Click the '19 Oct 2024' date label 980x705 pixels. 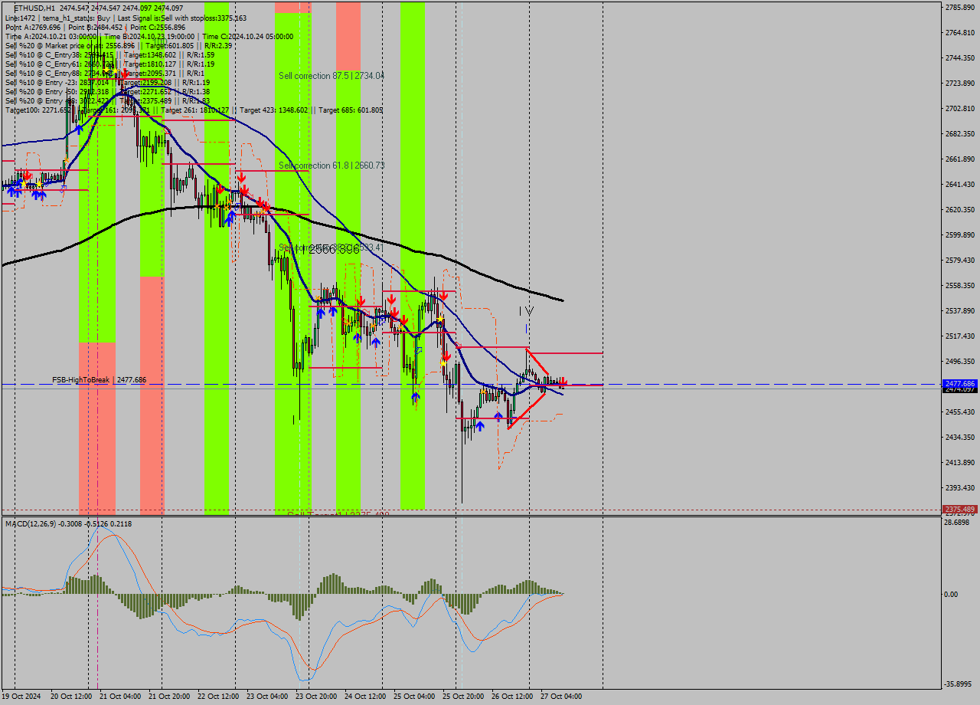coord(22,697)
